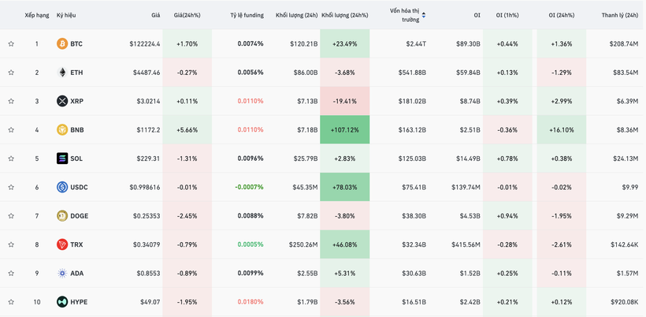Viewport: 646px width, 317px height.
Task: Toggle the star next to ETH
Action: click(x=11, y=73)
